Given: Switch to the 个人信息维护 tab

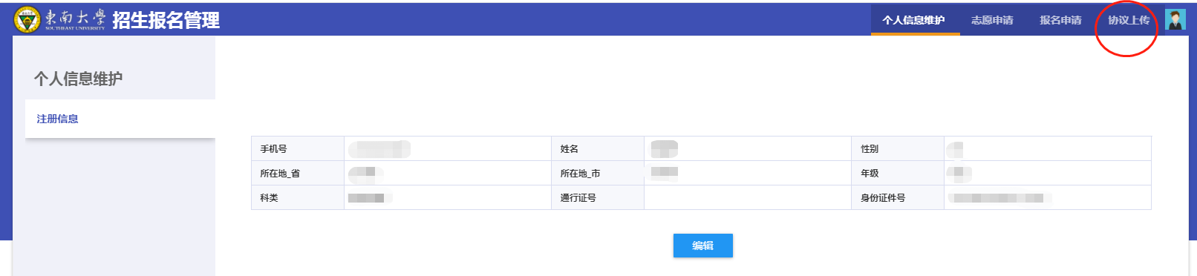Looking at the screenshot, I should (914, 20).
